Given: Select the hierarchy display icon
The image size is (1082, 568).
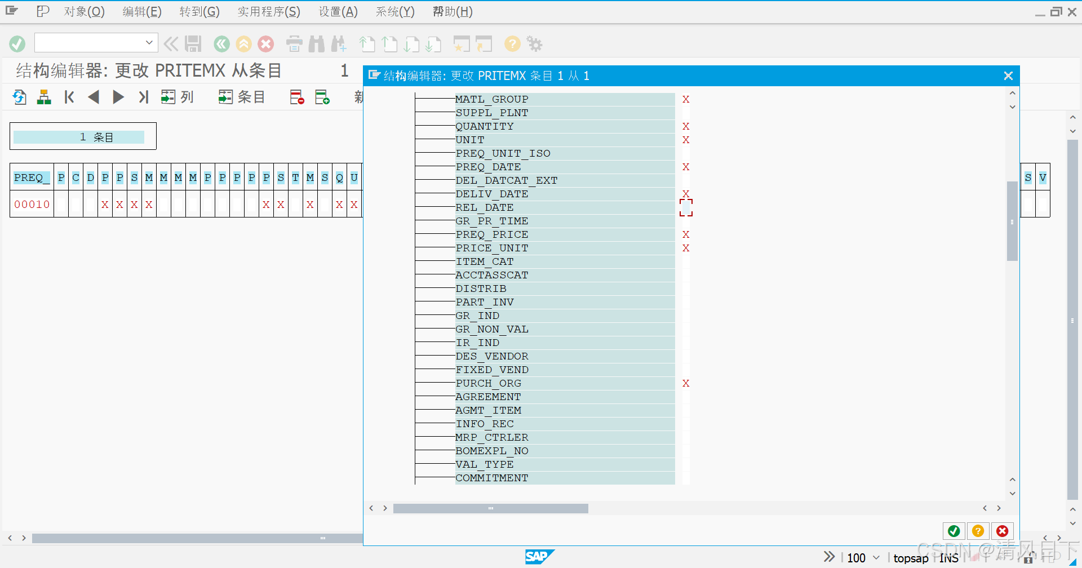Looking at the screenshot, I should click(x=44, y=97).
